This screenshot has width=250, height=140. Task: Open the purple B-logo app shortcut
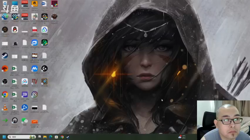click(25, 95)
